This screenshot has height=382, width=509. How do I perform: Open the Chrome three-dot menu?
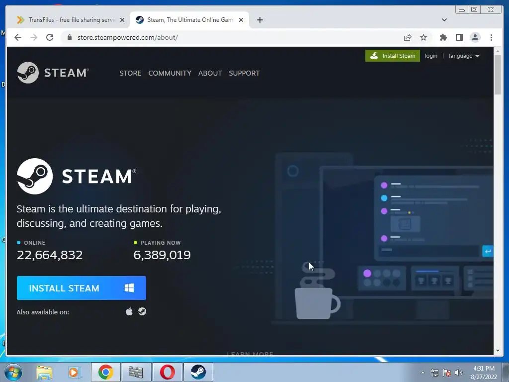pos(491,37)
